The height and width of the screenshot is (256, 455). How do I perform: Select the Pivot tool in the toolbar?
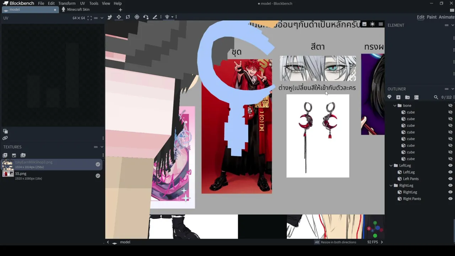tap(137, 17)
